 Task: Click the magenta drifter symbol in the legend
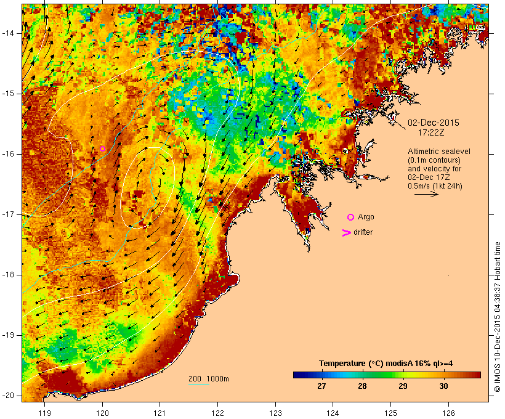pyautogui.click(x=346, y=233)
